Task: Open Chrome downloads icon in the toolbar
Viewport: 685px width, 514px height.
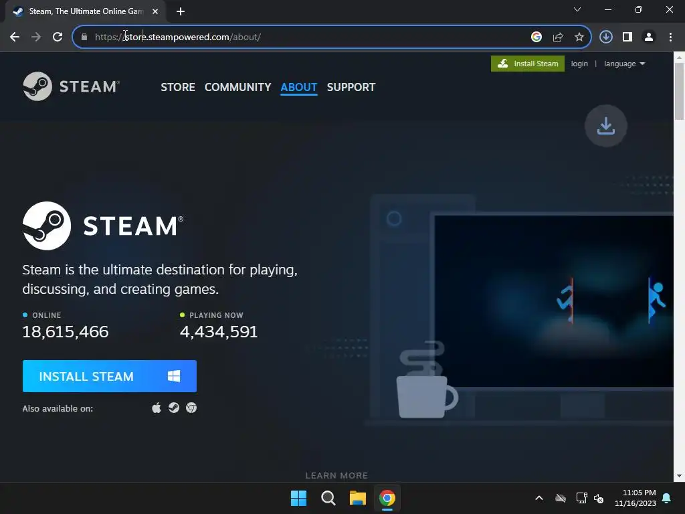Action: pos(605,37)
